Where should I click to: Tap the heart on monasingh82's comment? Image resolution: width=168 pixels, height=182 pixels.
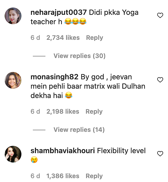tap(160, 80)
